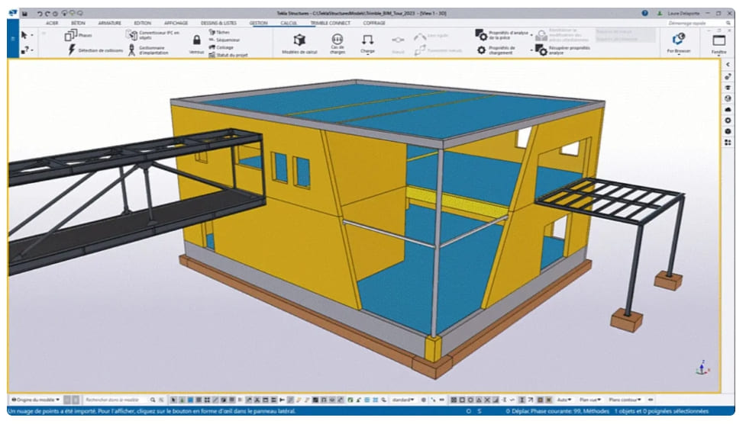
Task: Click the Verrous padlock icon
Action: (x=196, y=40)
